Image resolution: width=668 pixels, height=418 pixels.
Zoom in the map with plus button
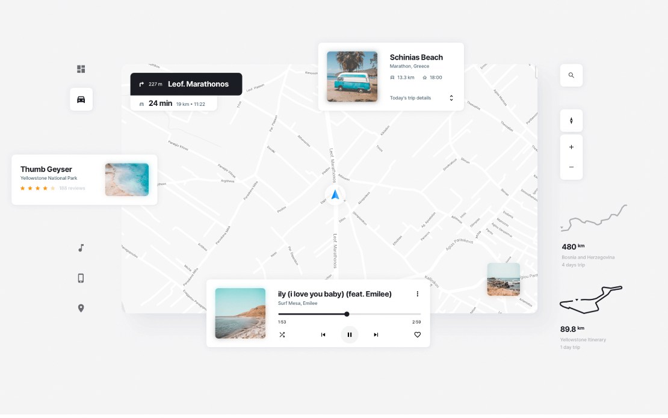[x=571, y=147]
